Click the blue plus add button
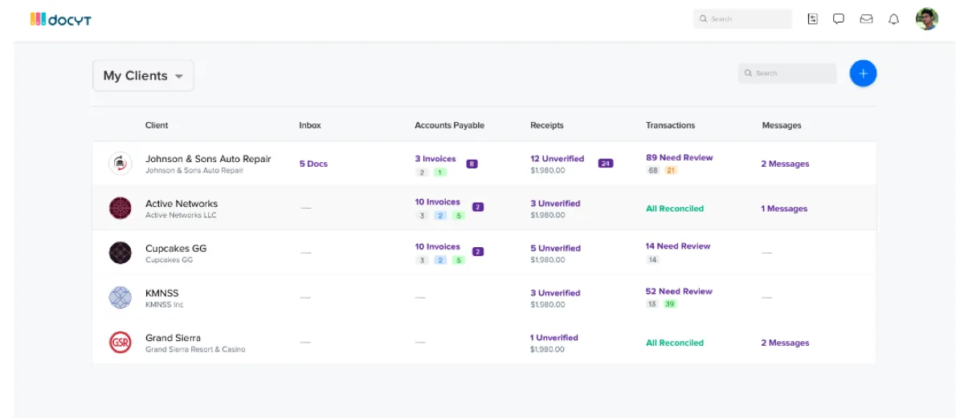This screenshot has height=418, width=964. point(863,74)
